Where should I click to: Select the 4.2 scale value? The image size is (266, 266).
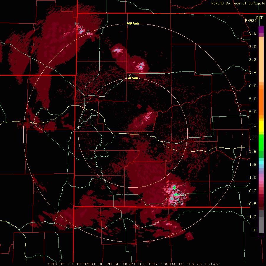click(253, 125)
